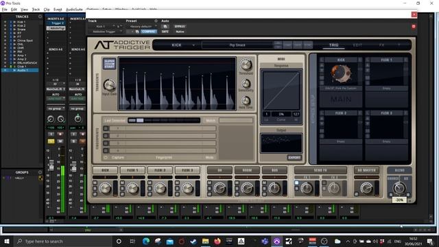The width and height of the screenshot is (439, 247).
Task: Click the Input Gain knob
Action: (x=109, y=85)
